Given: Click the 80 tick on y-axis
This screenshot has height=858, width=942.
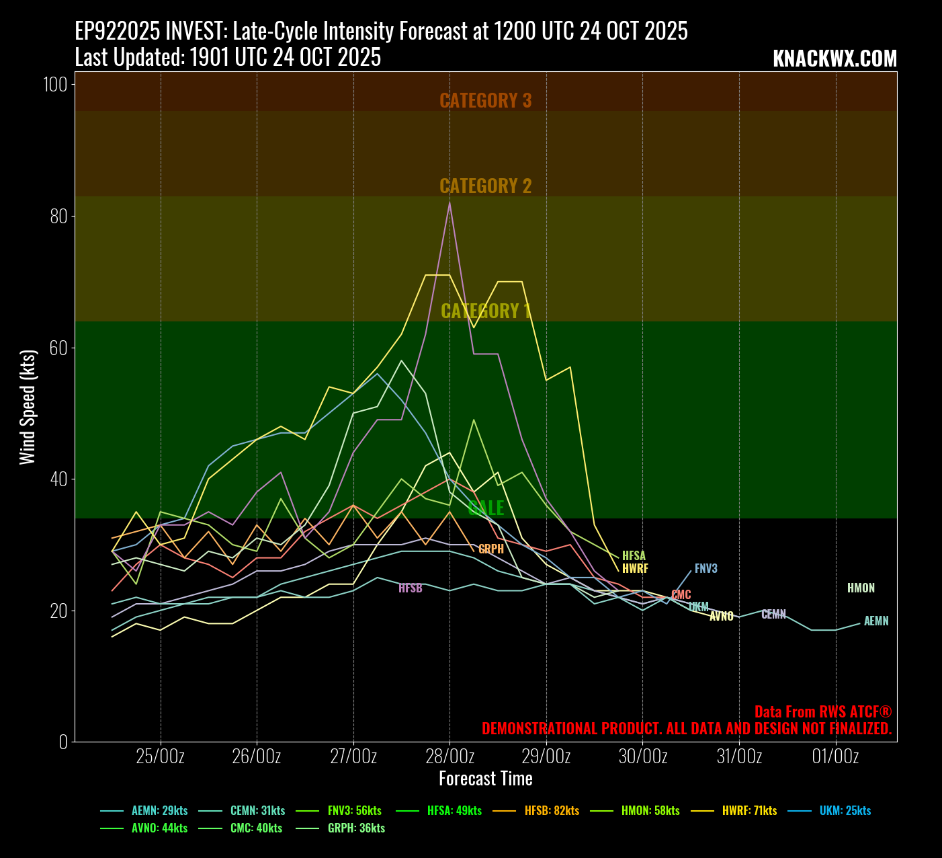Looking at the screenshot, I should click(x=58, y=216).
